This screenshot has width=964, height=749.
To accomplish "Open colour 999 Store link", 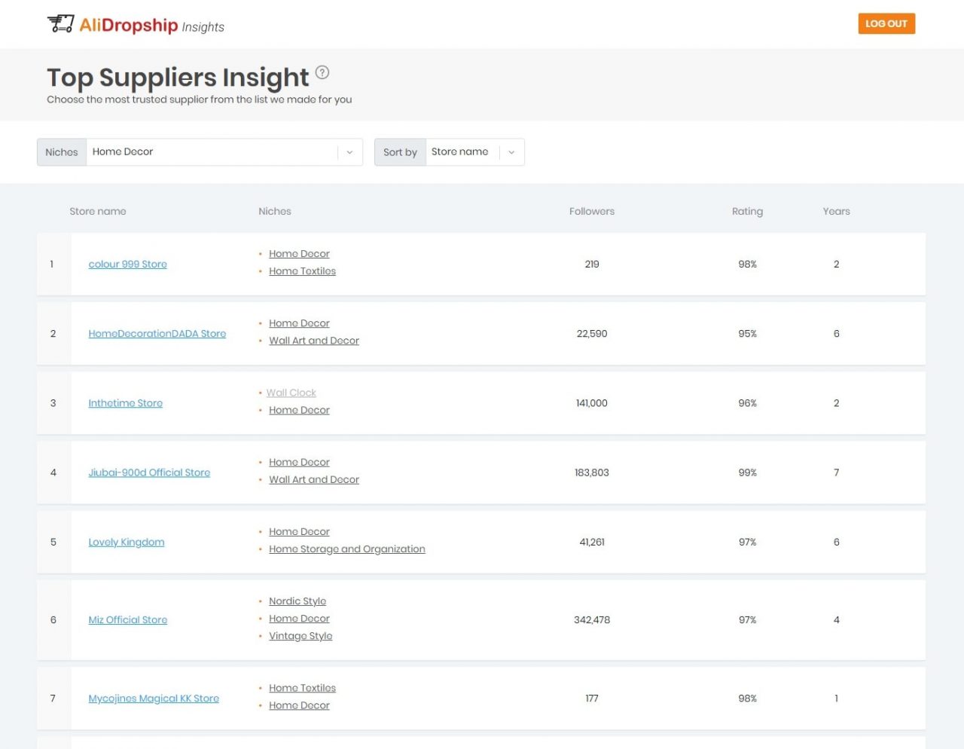I will tap(127, 264).
